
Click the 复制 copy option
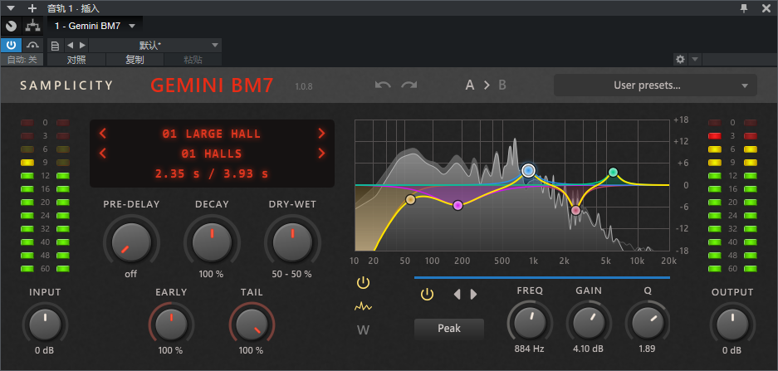point(135,60)
